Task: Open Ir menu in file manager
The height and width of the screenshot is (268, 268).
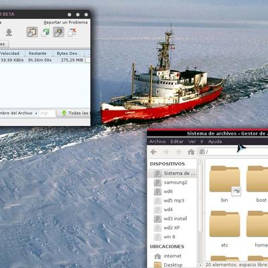Action: pyautogui.click(x=202, y=141)
